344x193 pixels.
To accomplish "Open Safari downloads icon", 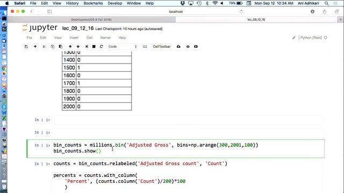I will tap(312, 12).
